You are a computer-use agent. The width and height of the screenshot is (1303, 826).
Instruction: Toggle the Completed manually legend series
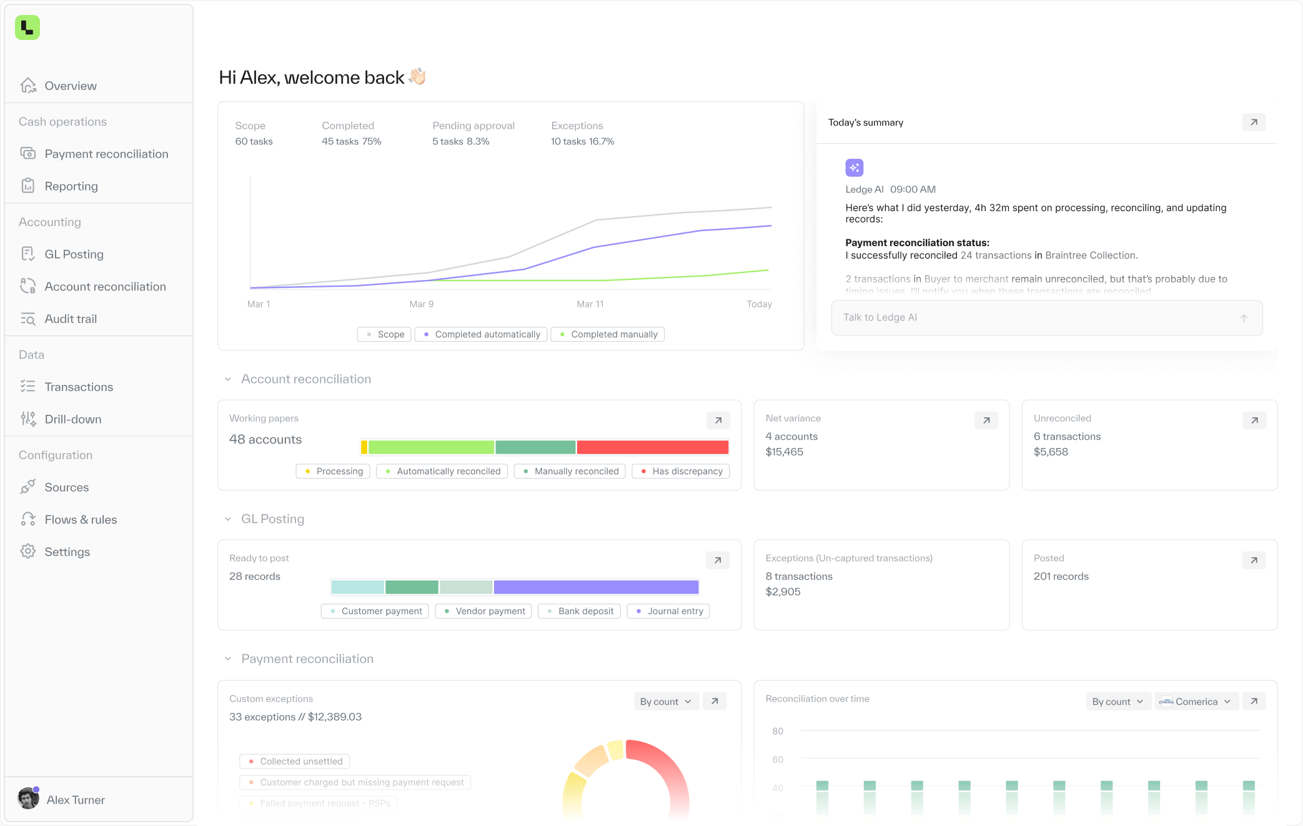tap(608, 334)
